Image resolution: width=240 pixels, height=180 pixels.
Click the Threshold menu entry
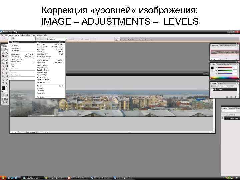pyautogui.click(x=50, y=91)
